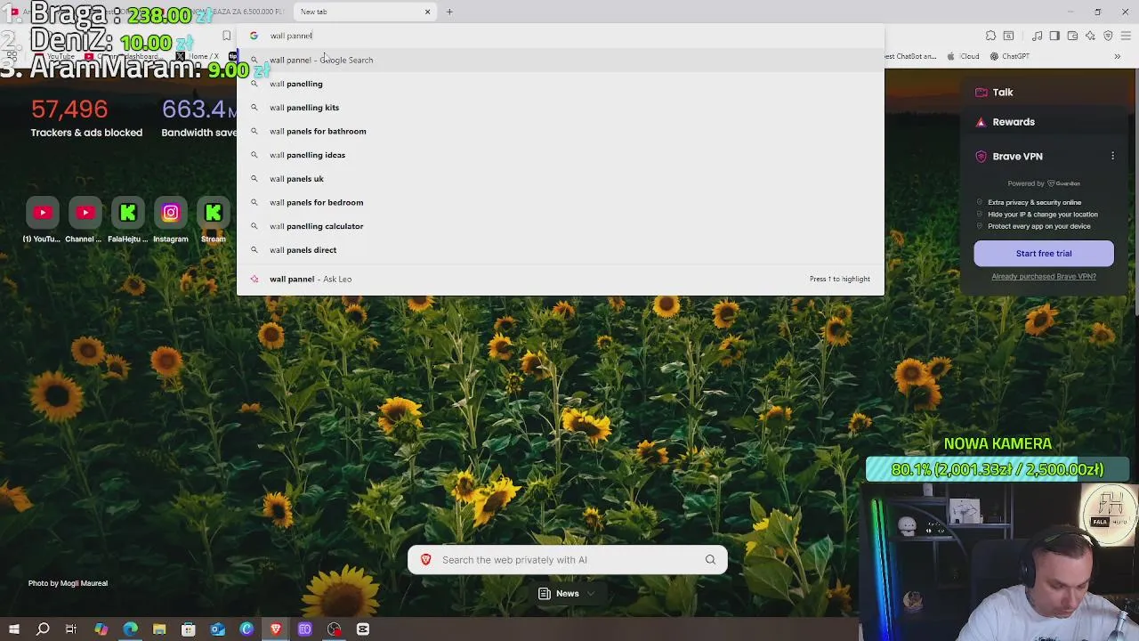
Task: Choose 'wall panelling ideas' suggestion
Action: click(x=561, y=155)
